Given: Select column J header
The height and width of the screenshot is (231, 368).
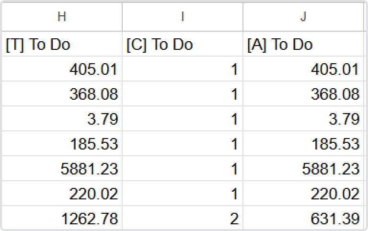Looking at the screenshot, I should [303, 17].
